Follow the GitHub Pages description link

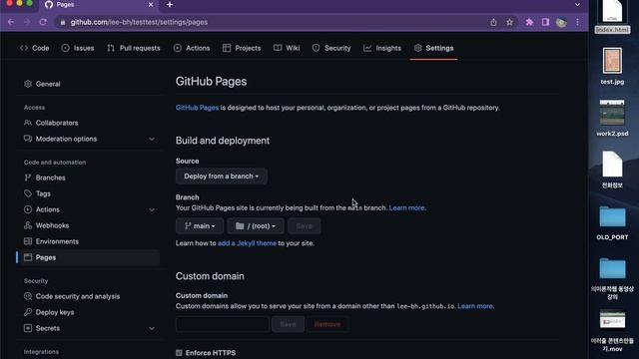click(x=197, y=108)
